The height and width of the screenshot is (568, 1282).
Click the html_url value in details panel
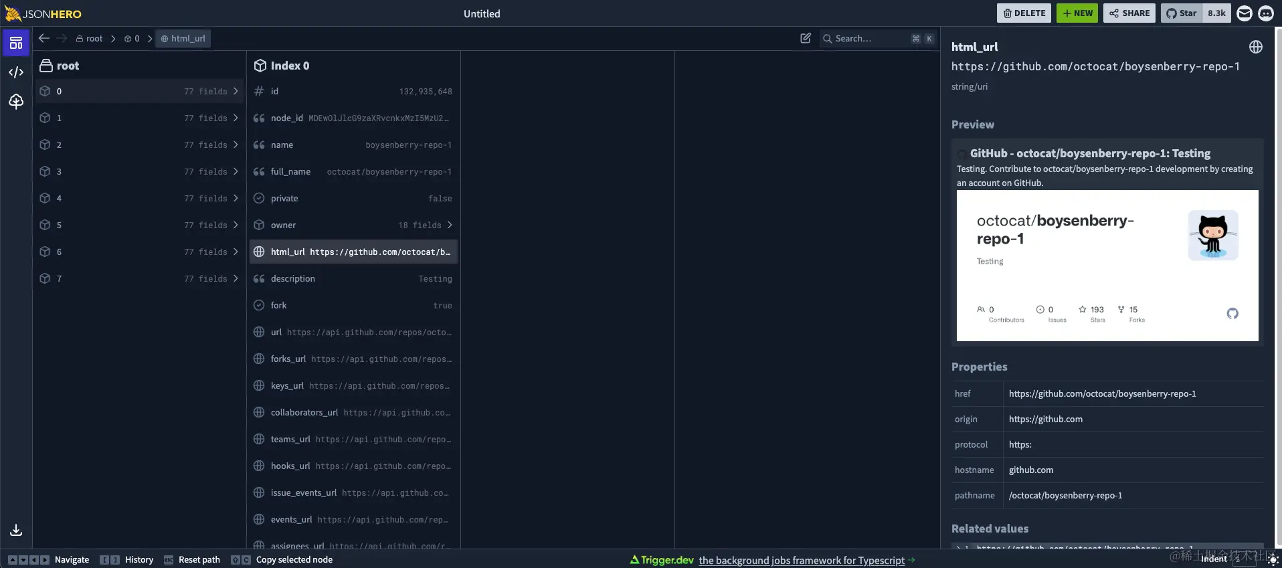point(1095,66)
